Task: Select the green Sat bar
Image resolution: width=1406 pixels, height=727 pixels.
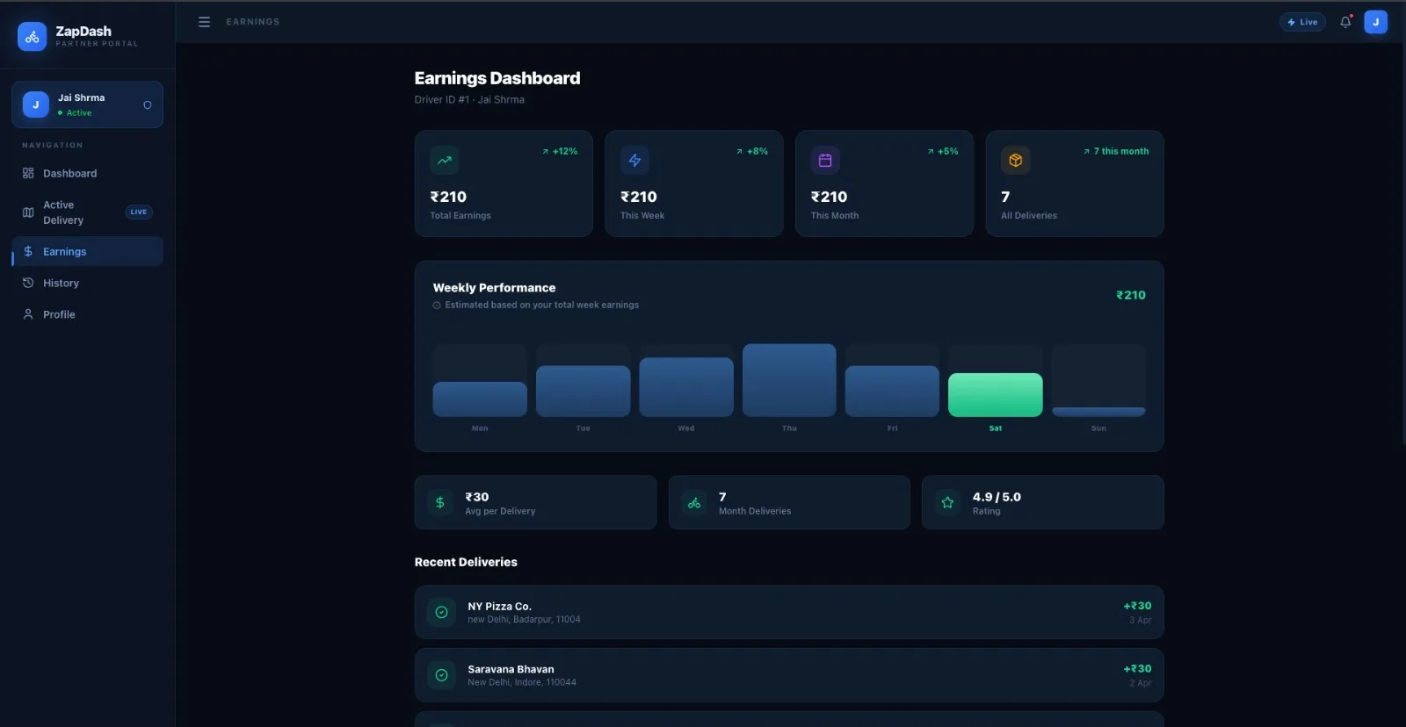Action: click(996, 394)
